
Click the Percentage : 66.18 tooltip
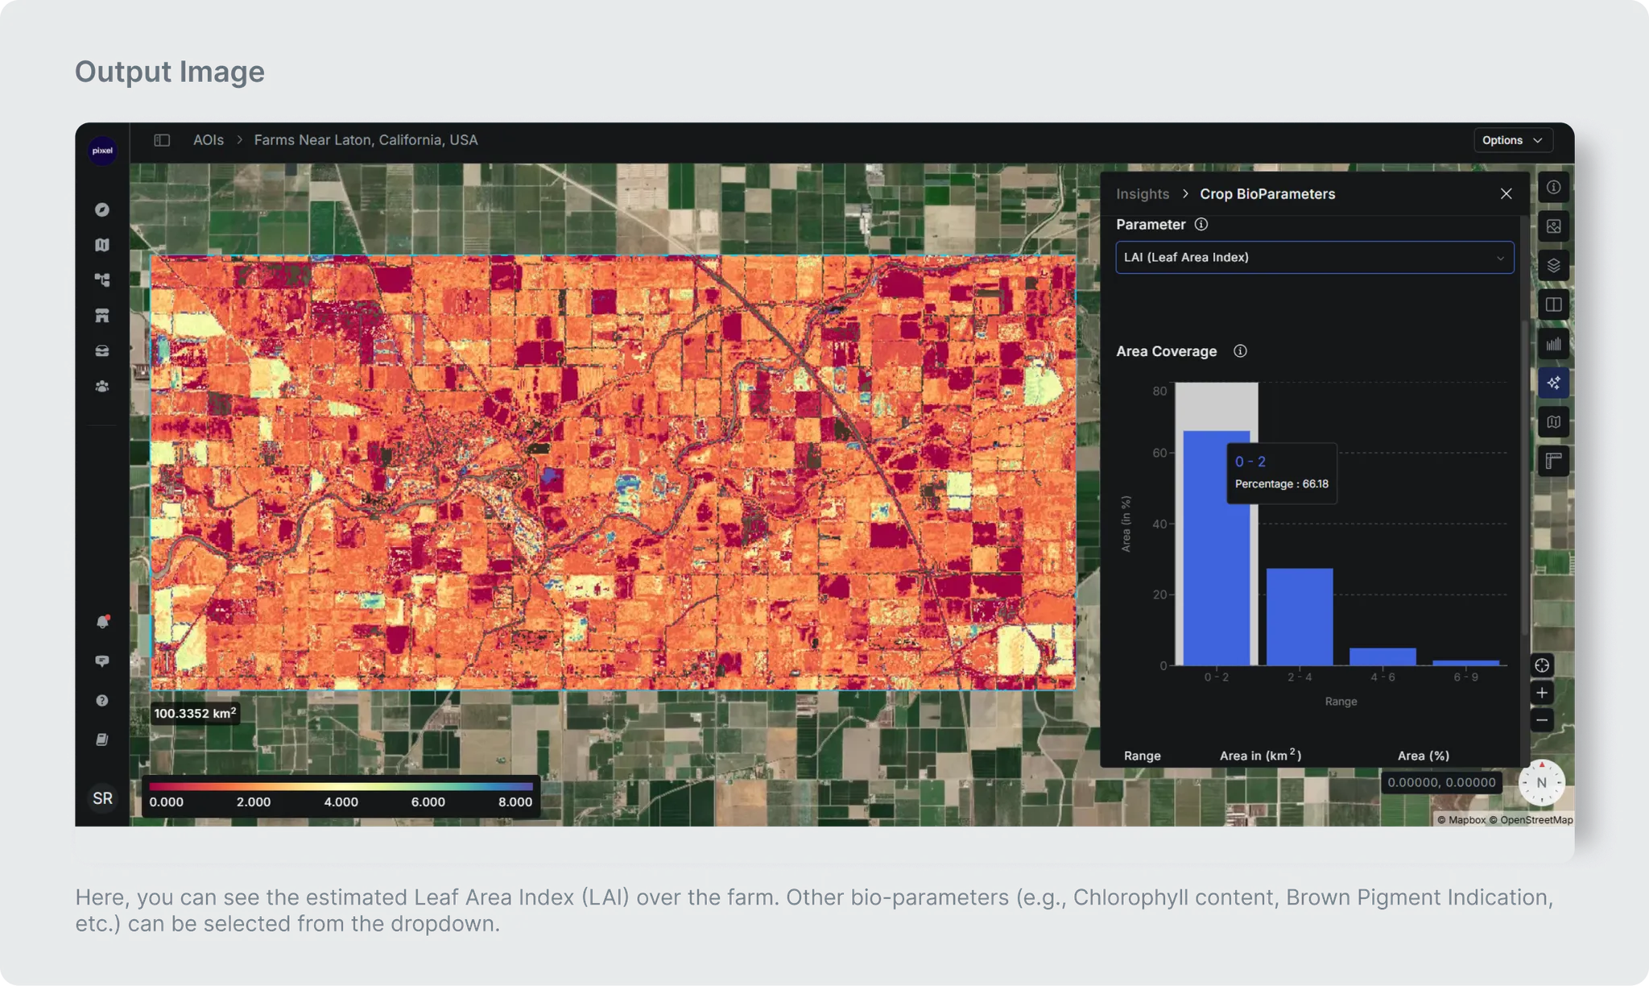click(x=1282, y=474)
